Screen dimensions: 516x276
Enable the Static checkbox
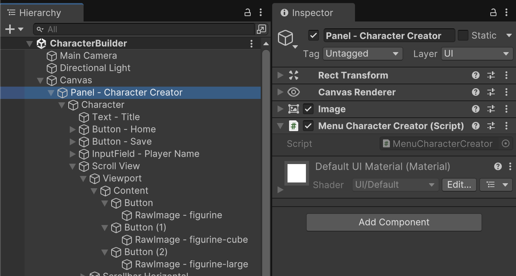pos(463,36)
